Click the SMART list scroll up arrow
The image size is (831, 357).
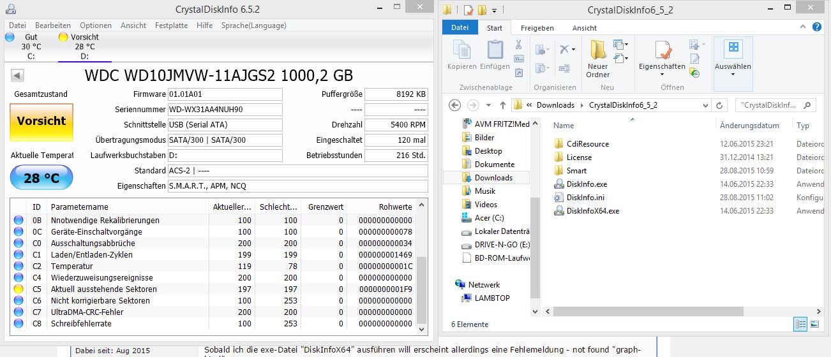coord(421,205)
